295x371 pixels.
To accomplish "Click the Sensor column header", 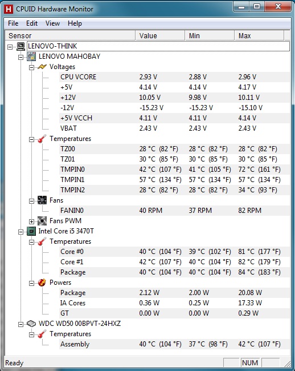I will tap(70, 36).
